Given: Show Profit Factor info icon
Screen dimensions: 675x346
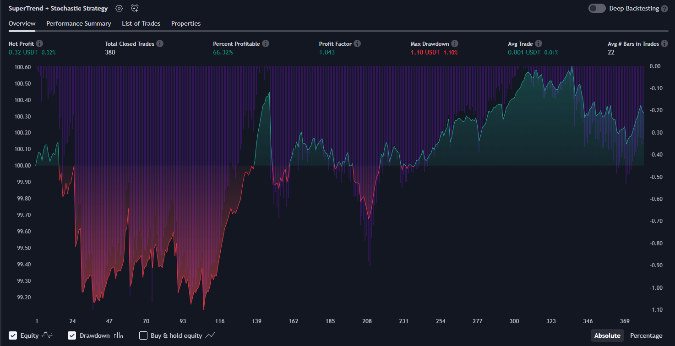Looking at the screenshot, I should (357, 43).
